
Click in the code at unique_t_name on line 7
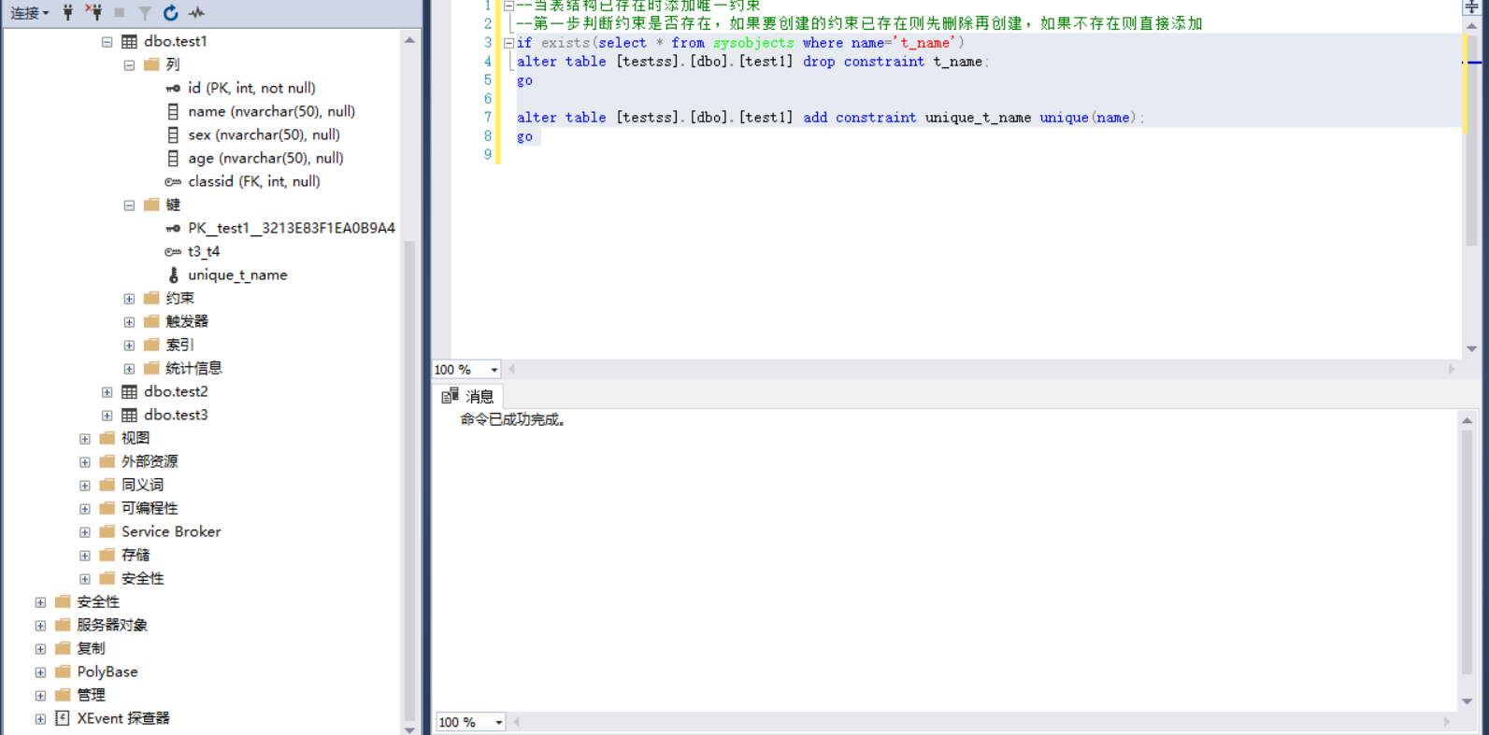pyautogui.click(x=978, y=118)
